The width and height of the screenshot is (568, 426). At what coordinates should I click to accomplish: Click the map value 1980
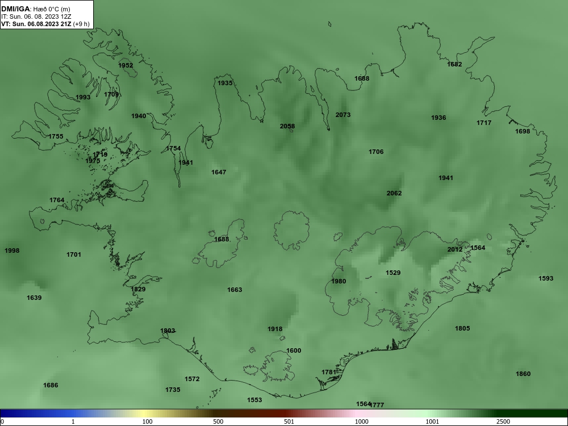[339, 281]
